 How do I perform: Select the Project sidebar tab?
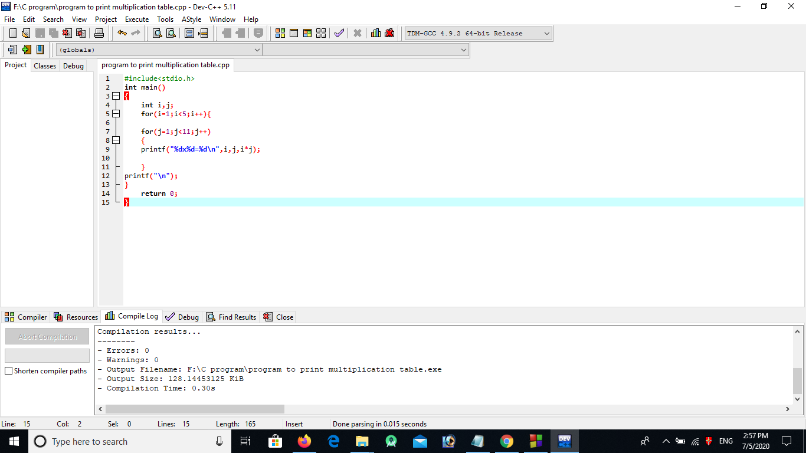[x=15, y=65]
